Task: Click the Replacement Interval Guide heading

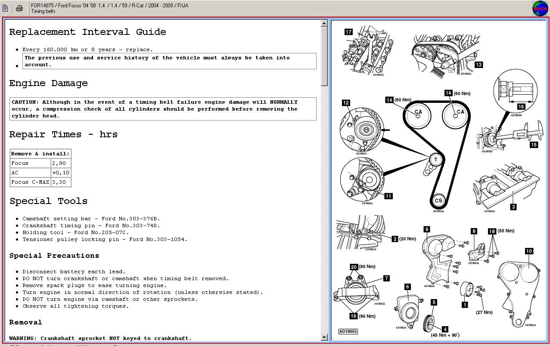Action: point(87,32)
